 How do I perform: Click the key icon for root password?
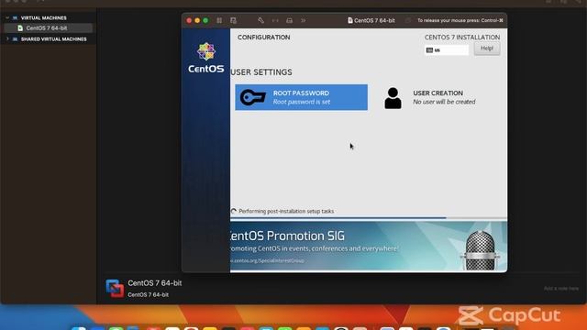click(253, 97)
